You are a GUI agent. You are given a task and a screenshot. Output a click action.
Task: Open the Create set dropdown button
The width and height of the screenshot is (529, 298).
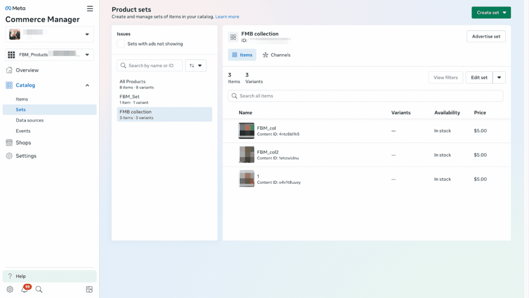[491, 12]
